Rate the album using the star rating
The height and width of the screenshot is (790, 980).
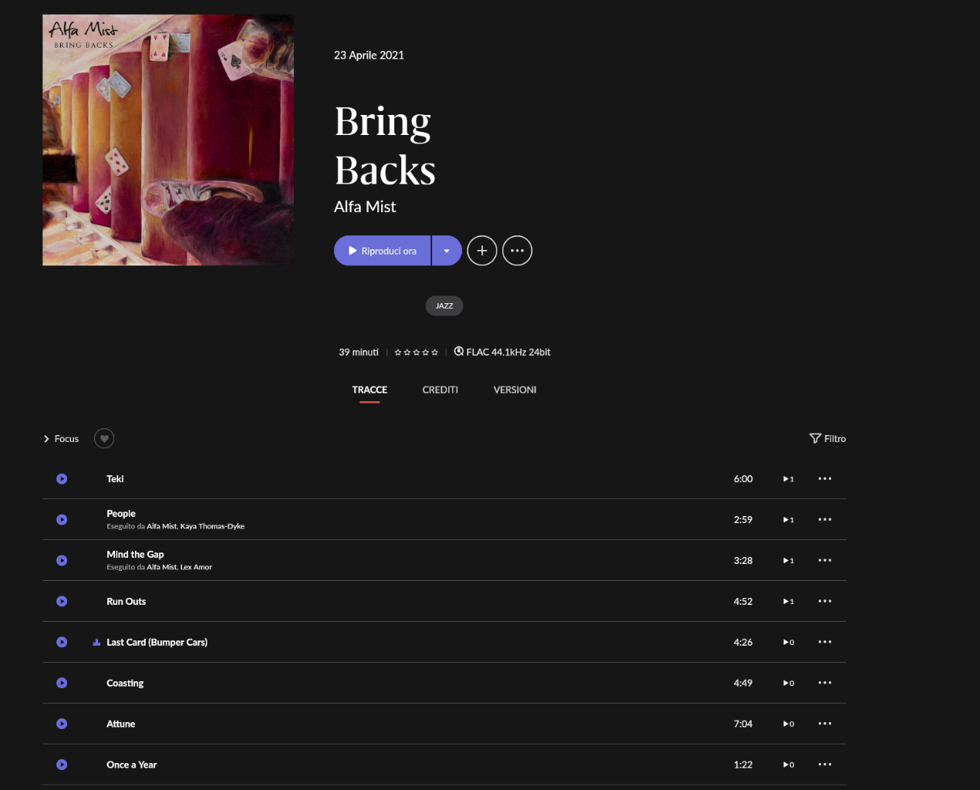[x=416, y=353]
